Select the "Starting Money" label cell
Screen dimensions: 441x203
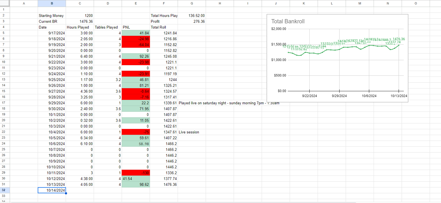coord(51,16)
